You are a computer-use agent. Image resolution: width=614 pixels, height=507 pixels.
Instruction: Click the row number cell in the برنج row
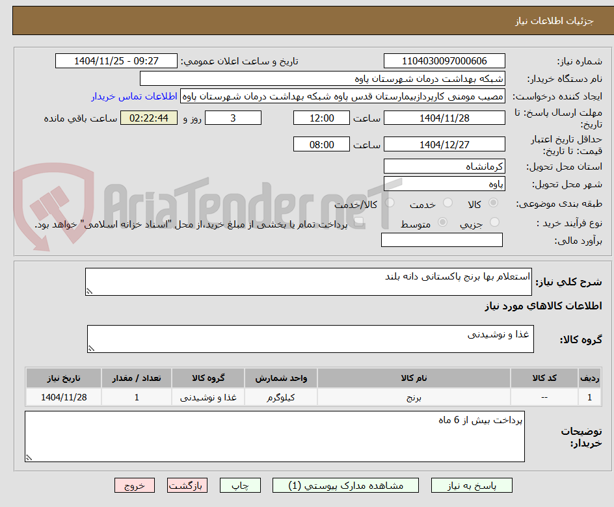pyautogui.click(x=589, y=397)
